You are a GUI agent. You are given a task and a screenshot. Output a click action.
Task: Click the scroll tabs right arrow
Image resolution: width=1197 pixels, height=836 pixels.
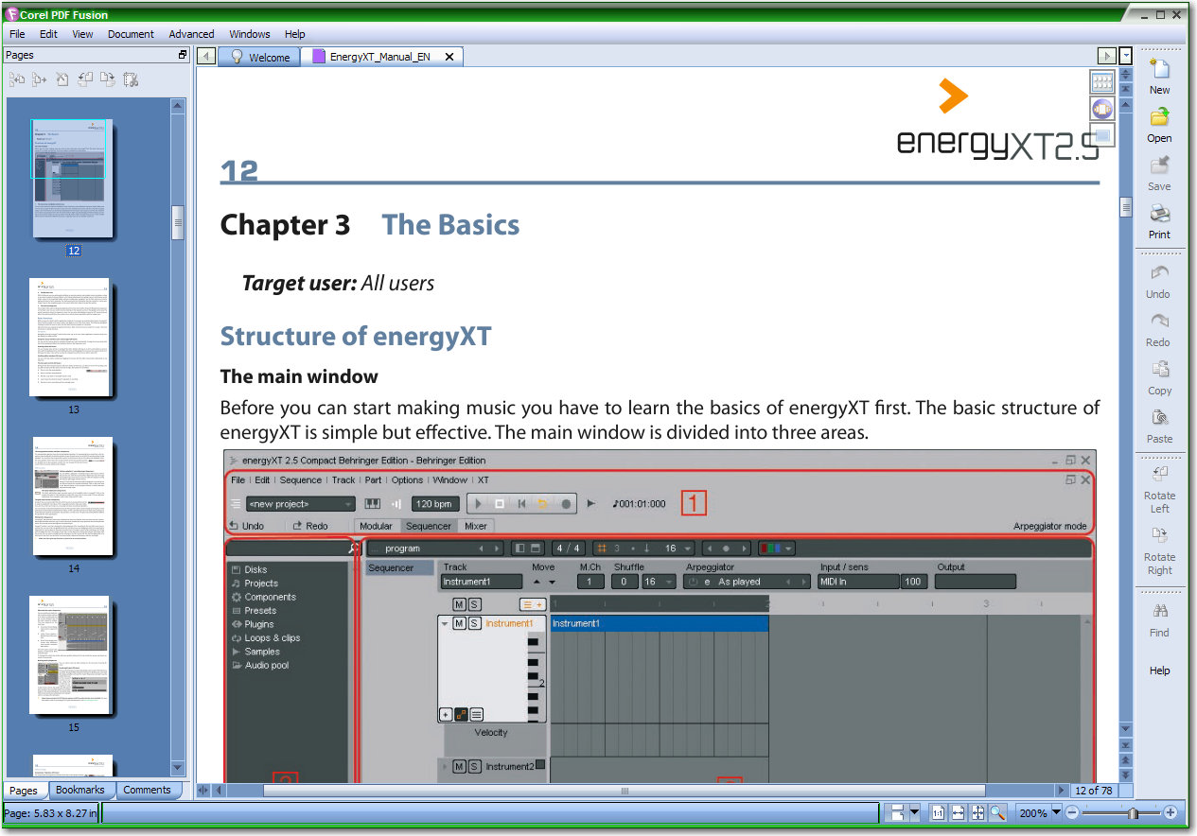(x=1106, y=56)
